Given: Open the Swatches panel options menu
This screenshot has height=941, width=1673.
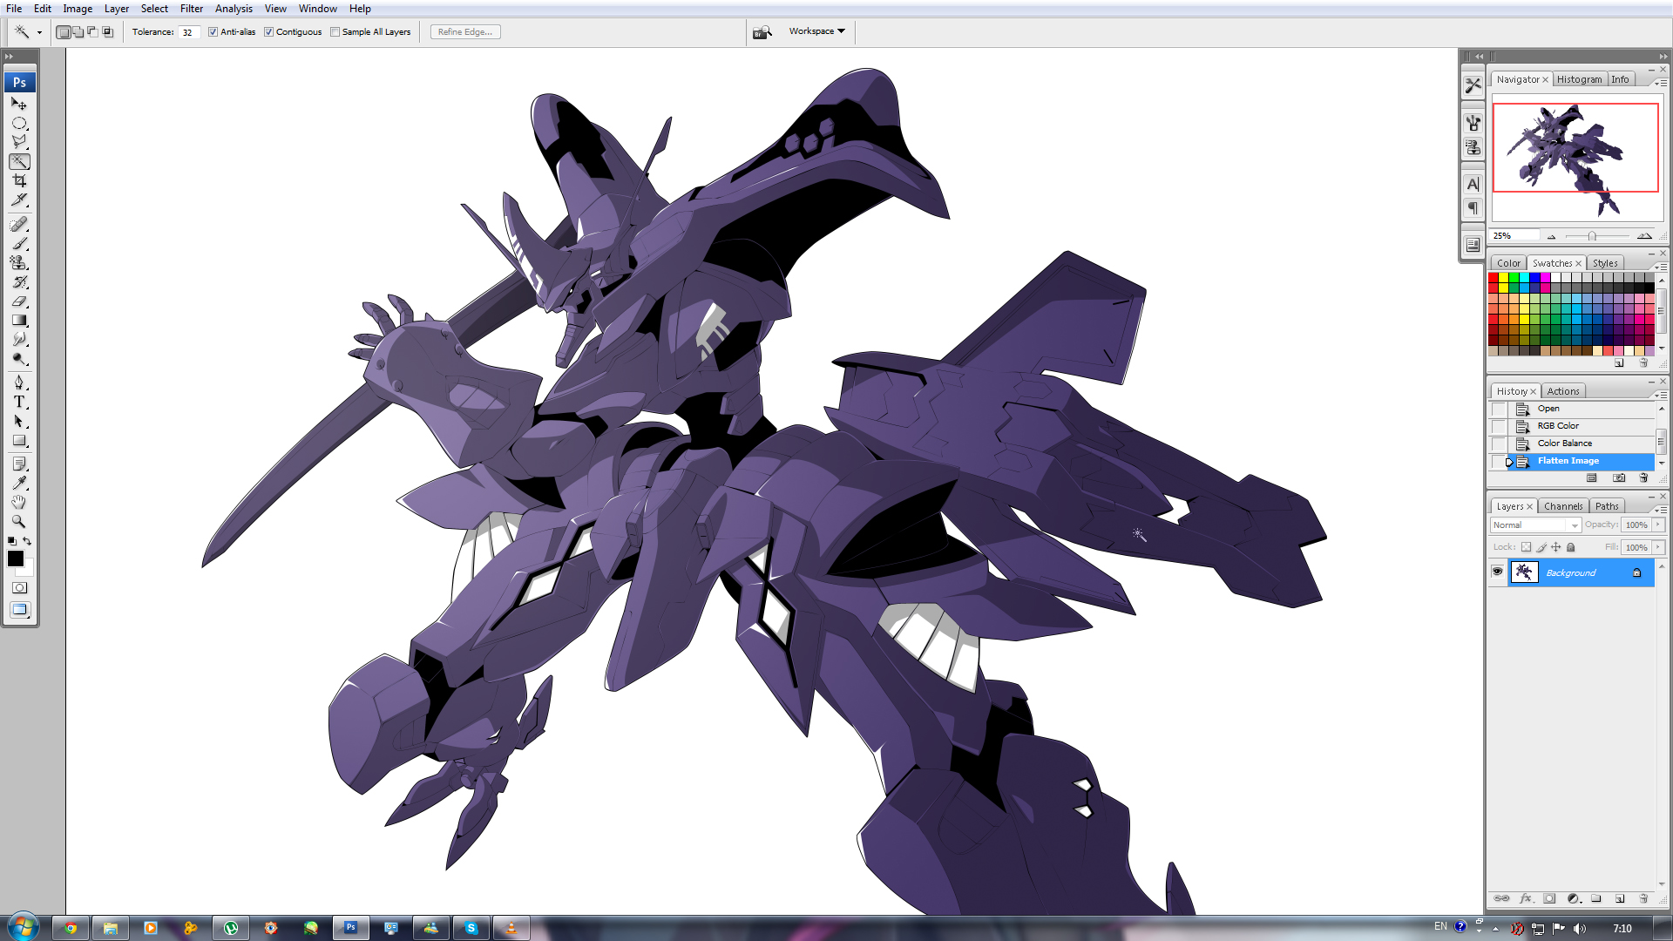Looking at the screenshot, I should click(x=1660, y=266).
